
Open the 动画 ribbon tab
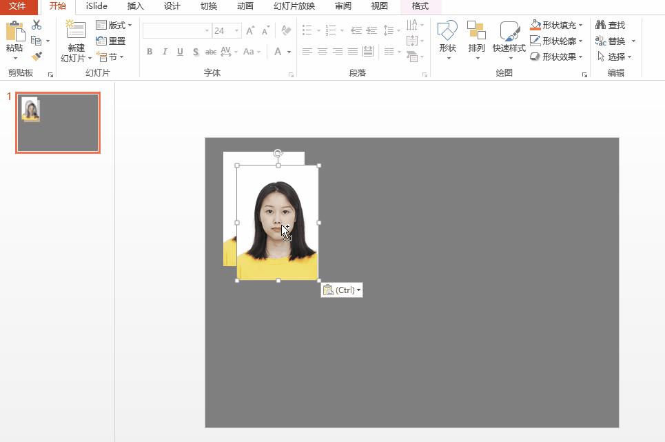(x=245, y=7)
